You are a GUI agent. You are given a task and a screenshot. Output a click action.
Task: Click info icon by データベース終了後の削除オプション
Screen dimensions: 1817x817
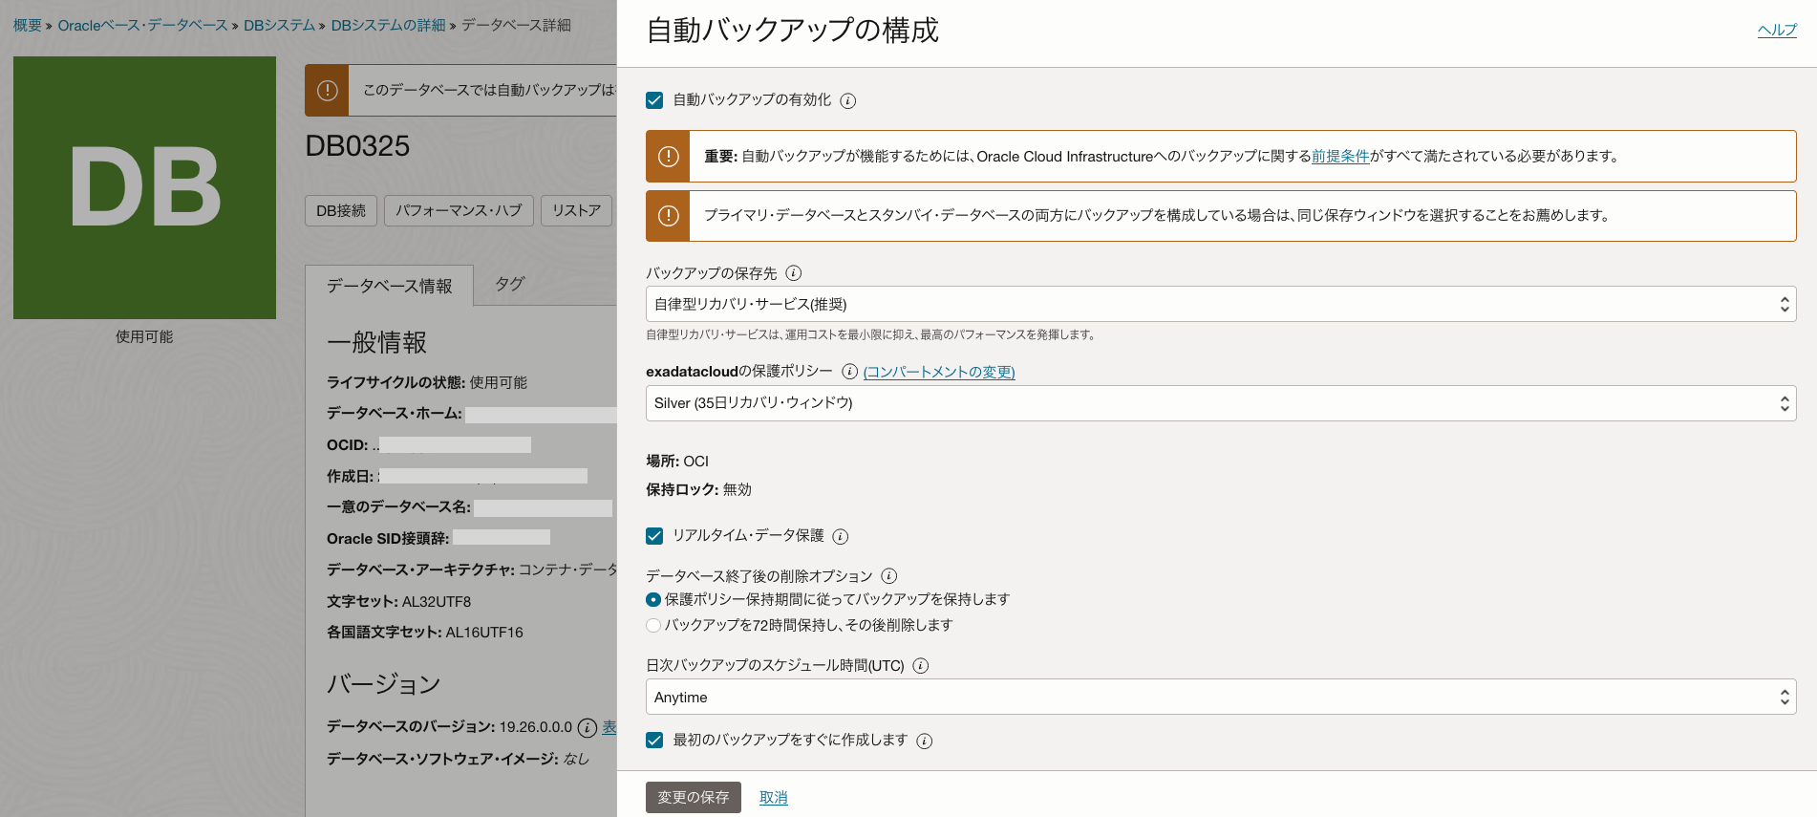click(888, 576)
